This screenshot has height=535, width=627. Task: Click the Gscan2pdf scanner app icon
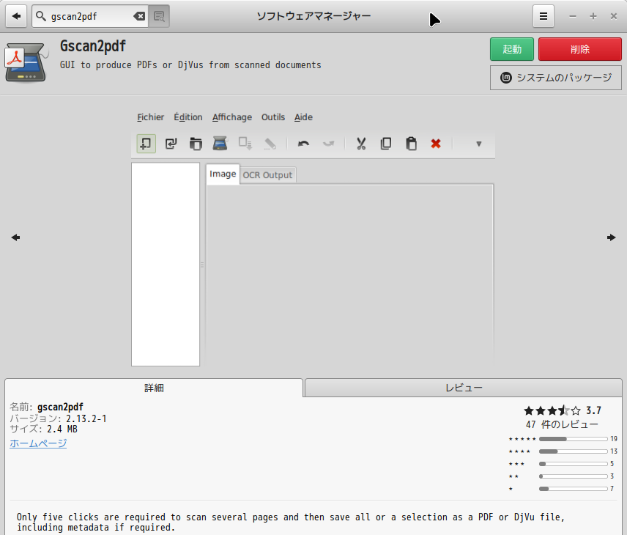pyautogui.click(x=26, y=63)
